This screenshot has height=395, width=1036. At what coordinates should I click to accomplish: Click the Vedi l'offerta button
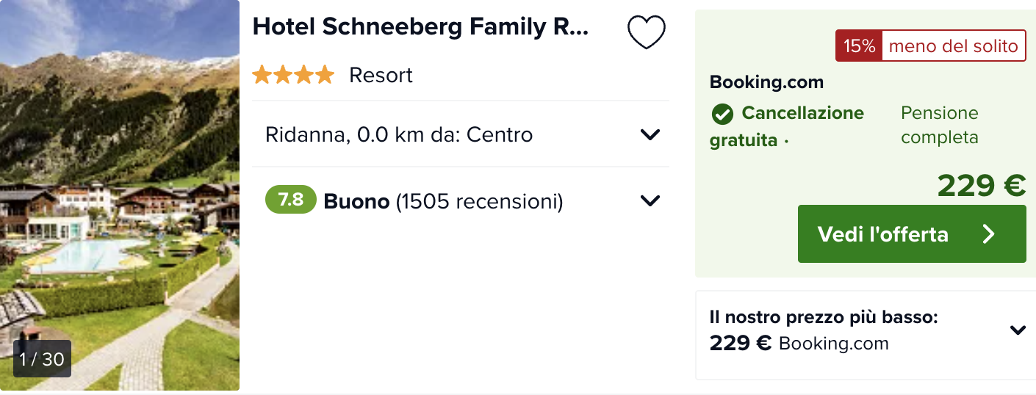[x=912, y=233]
